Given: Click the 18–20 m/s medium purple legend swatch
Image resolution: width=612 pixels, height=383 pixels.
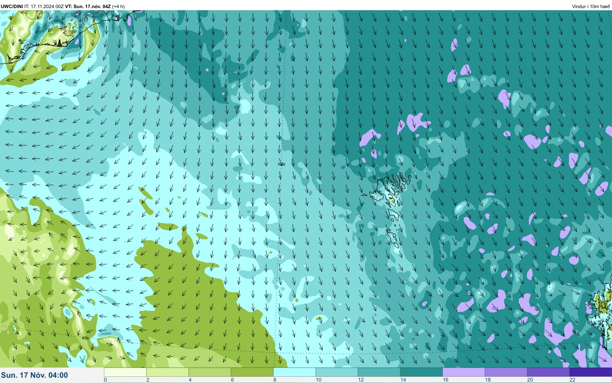Looking at the screenshot, I should [506, 372].
